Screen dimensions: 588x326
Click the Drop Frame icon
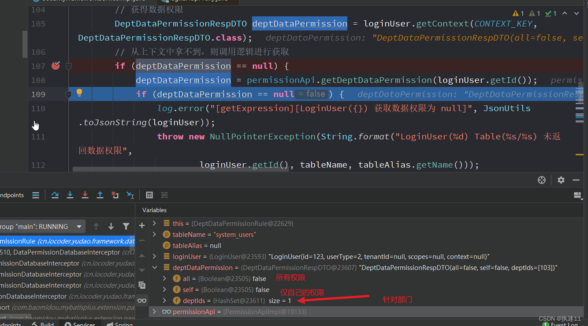[x=115, y=195]
